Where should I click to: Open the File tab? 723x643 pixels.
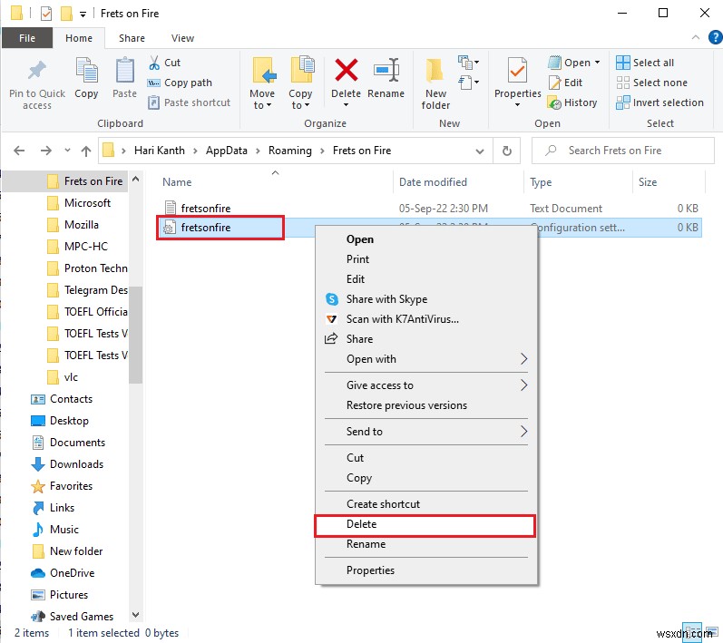(x=26, y=38)
